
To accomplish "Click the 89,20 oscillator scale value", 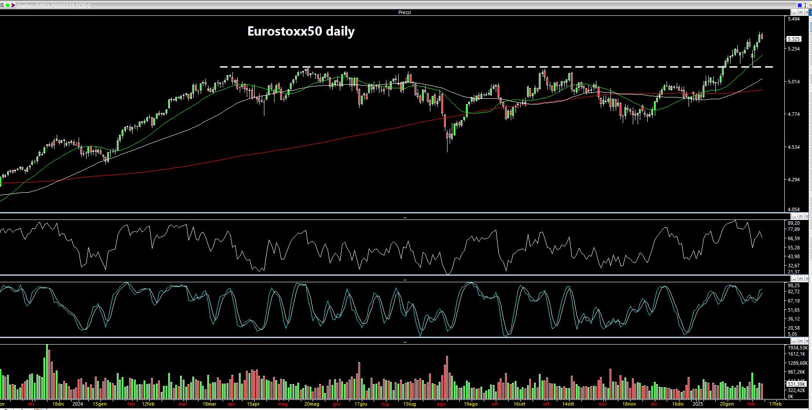I will [794, 223].
